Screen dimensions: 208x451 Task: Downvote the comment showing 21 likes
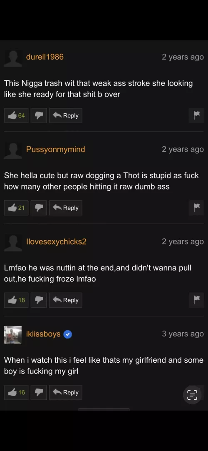coord(39,208)
